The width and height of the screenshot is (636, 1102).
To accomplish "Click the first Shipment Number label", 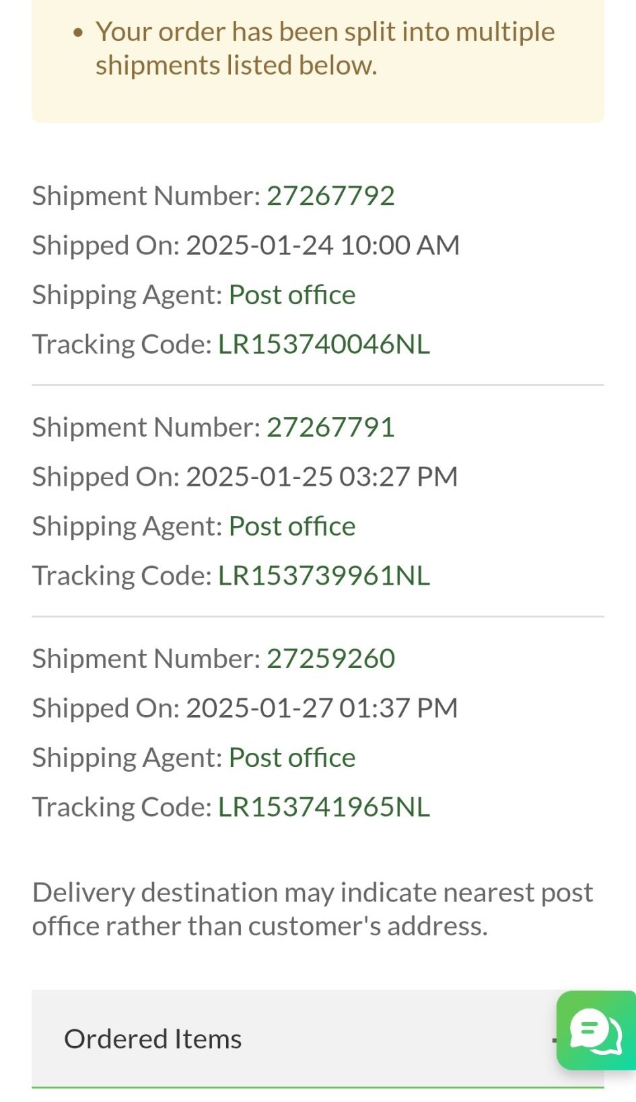I will point(146,196).
